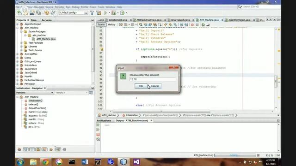Click the History view button

[111, 24]
